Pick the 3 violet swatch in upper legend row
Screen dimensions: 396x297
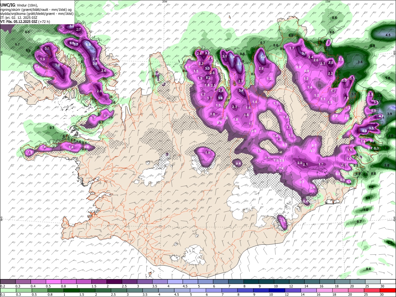[144, 282]
